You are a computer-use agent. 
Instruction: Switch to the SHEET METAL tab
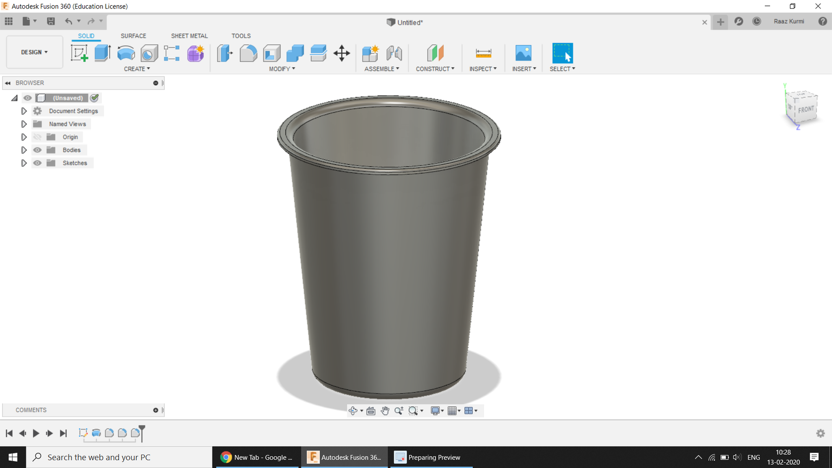(189, 36)
